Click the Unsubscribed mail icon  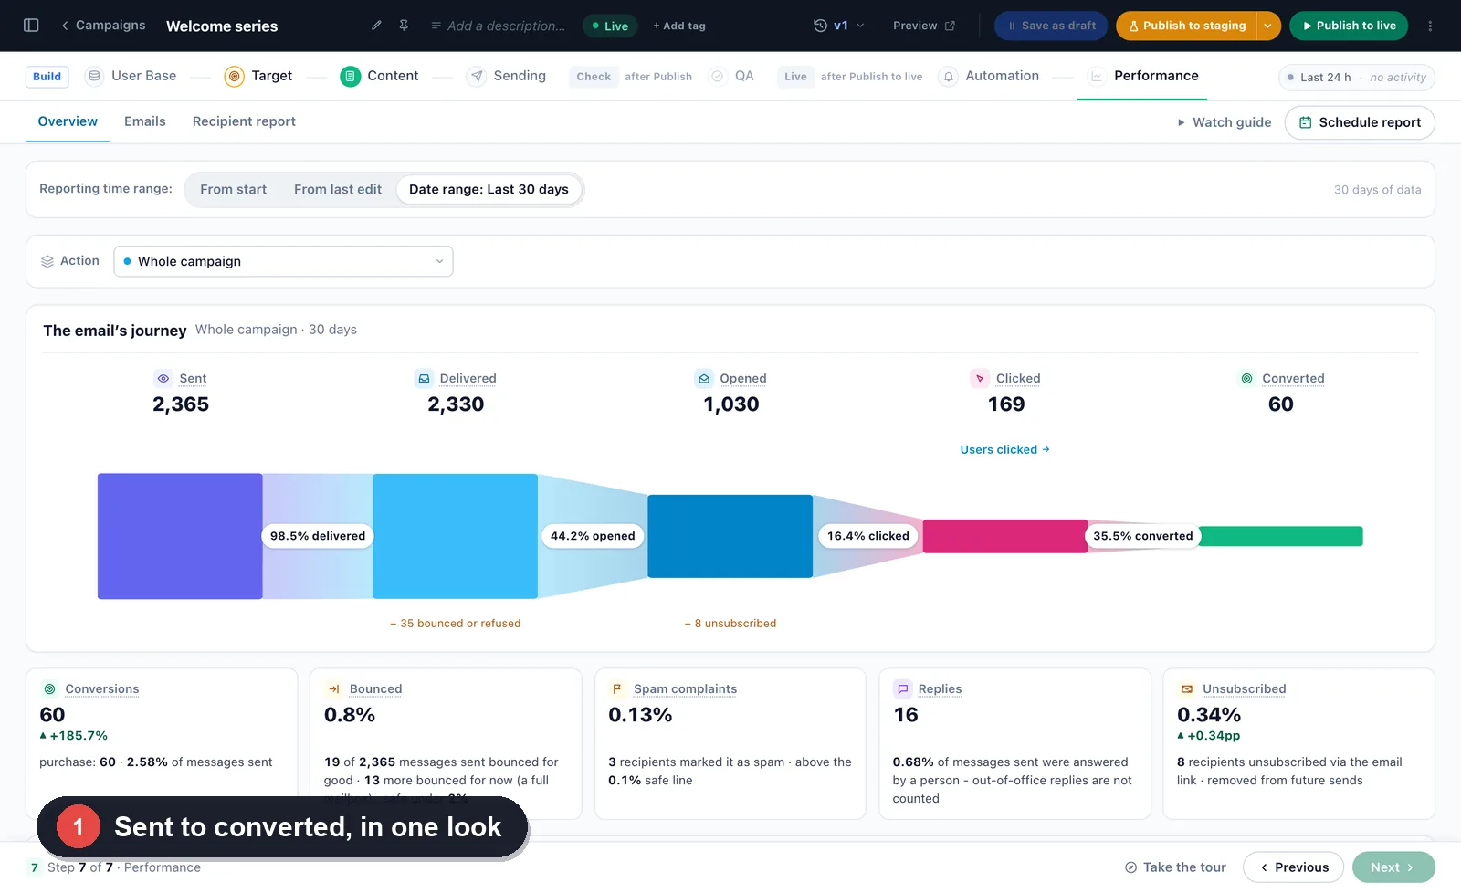pos(1186,689)
